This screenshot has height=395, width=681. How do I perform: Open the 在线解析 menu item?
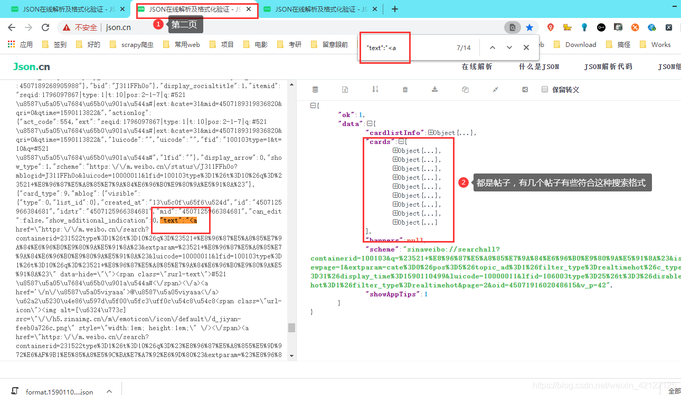coord(477,66)
